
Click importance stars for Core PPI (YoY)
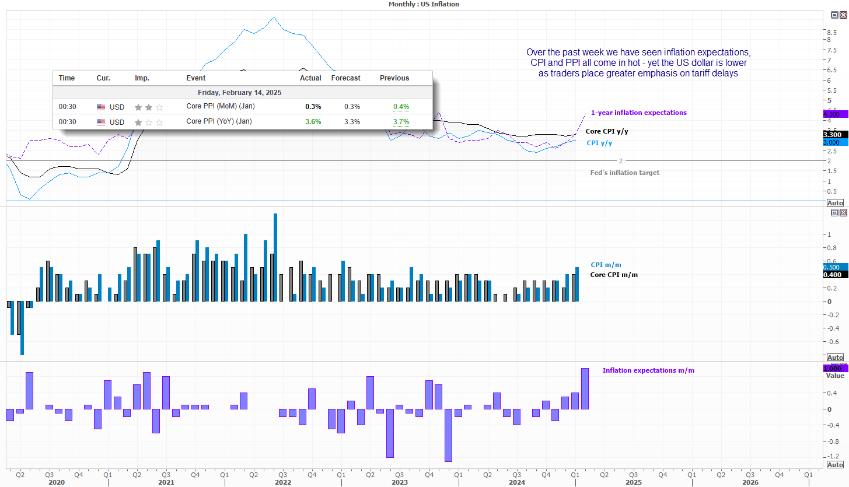(x=148, y=122)
